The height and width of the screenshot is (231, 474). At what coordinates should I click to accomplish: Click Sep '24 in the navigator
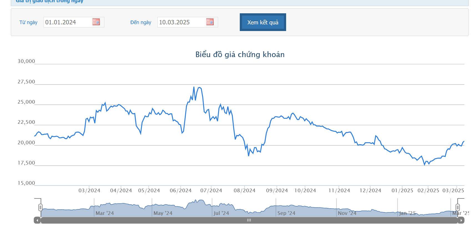[286, 213]
